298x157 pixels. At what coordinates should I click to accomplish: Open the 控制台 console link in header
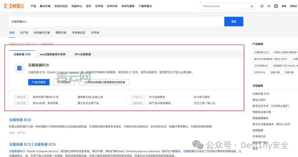click(294, 6)
